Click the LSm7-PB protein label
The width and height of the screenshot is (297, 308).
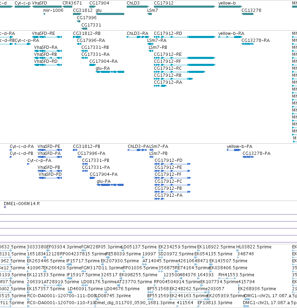[158, 153]
